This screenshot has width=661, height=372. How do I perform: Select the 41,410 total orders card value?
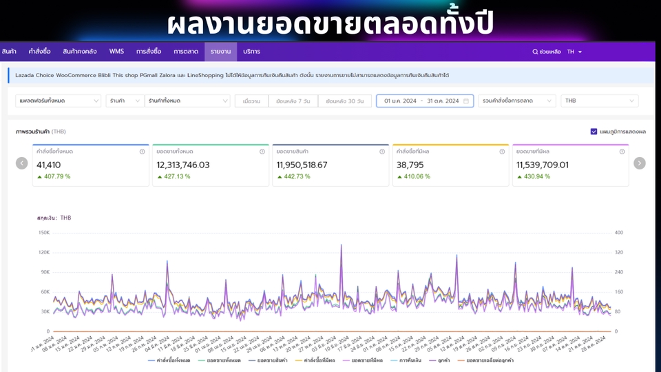(48, 165)
